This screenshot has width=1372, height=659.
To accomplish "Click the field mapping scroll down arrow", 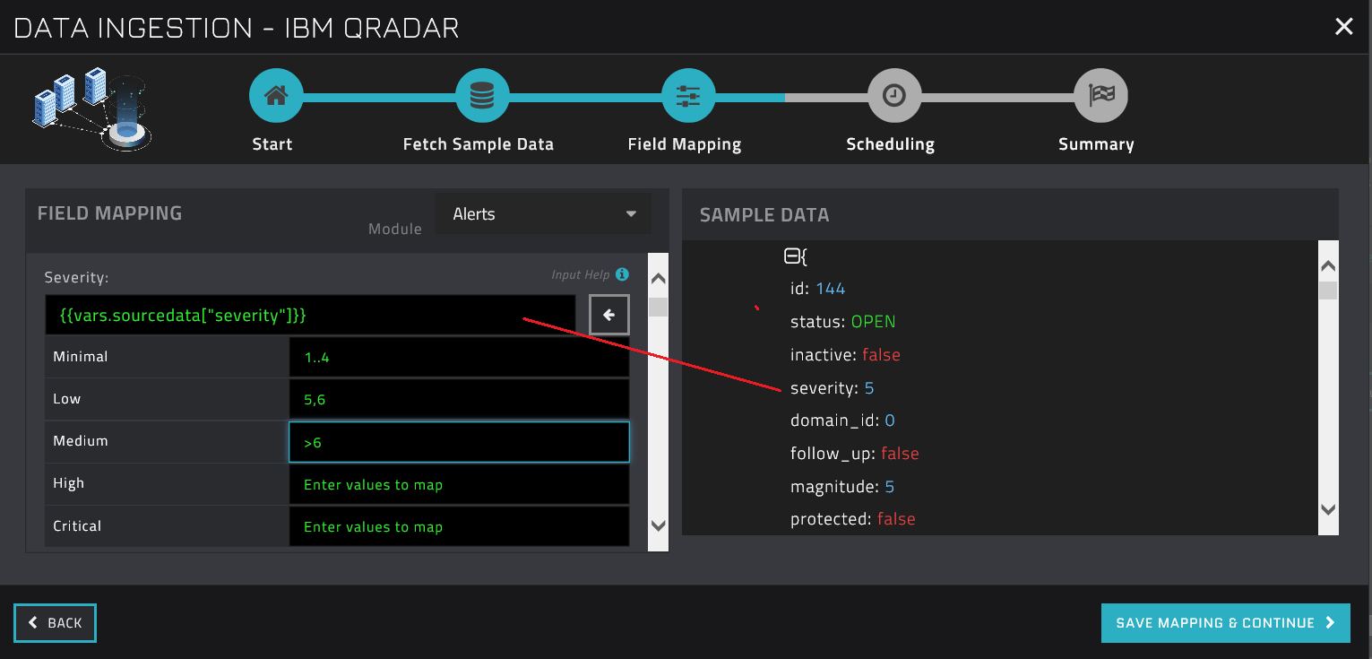I will point(658,525).
